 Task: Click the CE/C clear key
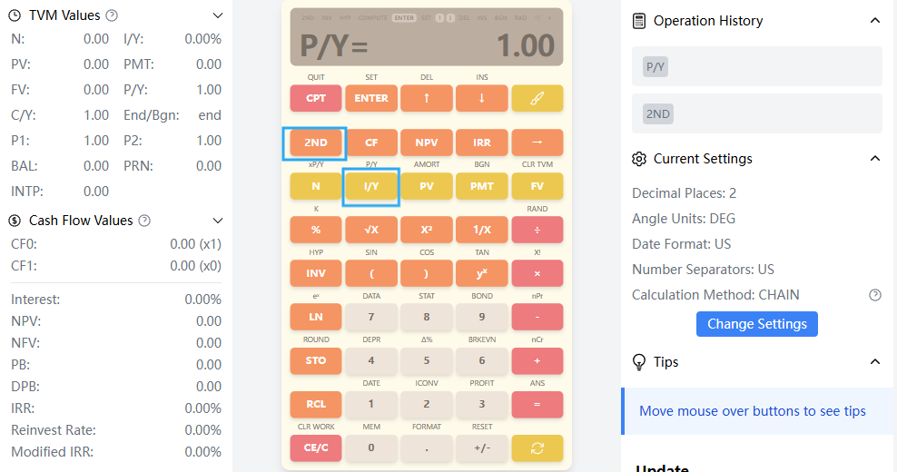tap(316, 448)
